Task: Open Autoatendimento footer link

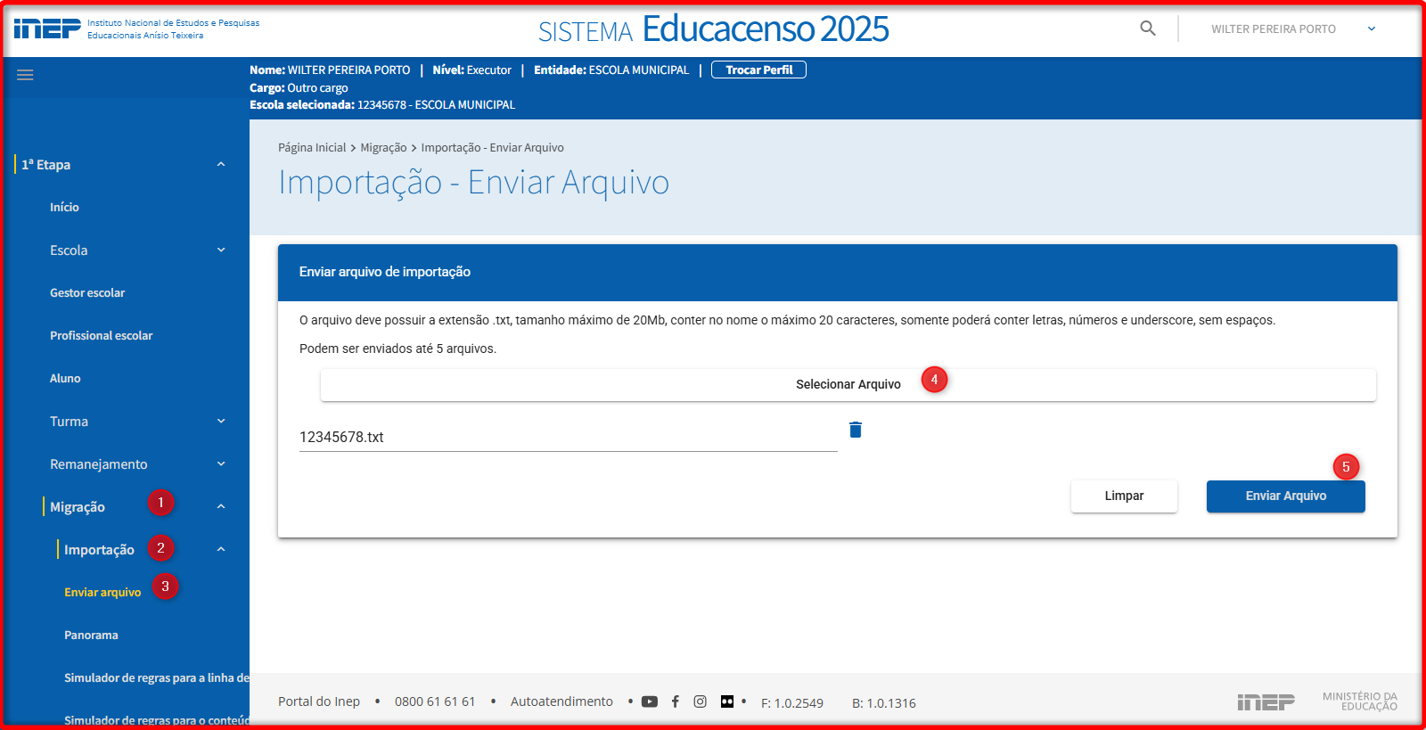Action: pyautogui.click(x=561, y=701)
